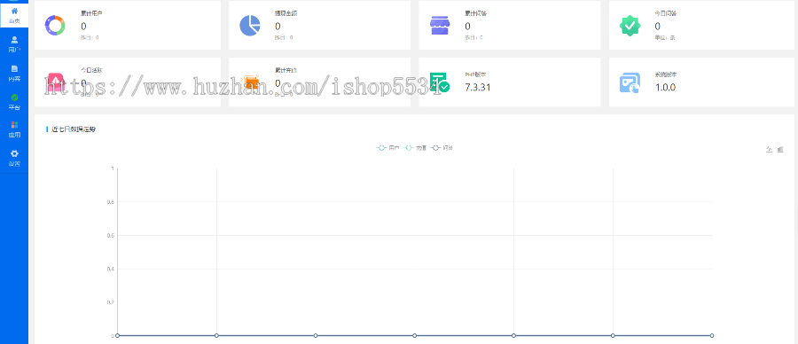Open the 设置 settings gear sidebar item
Viewport: 798px width, 344px height.
(x=14, y=159)
